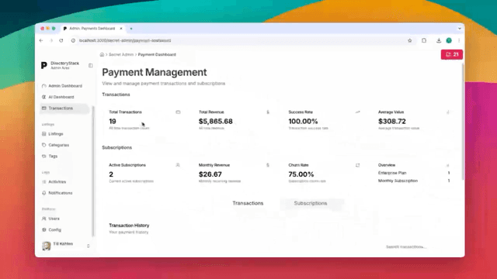Switch to the Subscriptions tab
This screenshot has width=497, height=279.
[311, 203]
